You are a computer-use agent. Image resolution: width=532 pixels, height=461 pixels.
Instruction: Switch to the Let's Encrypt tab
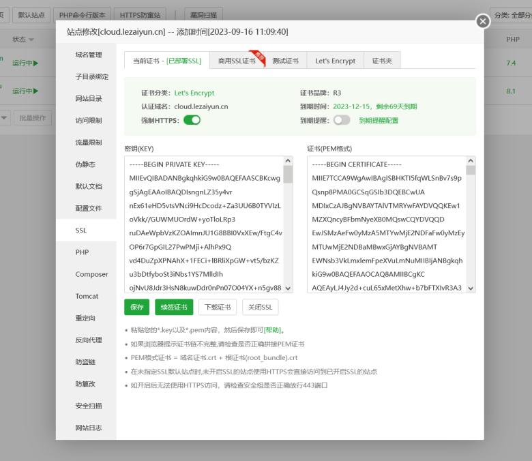tap(335, 61)
